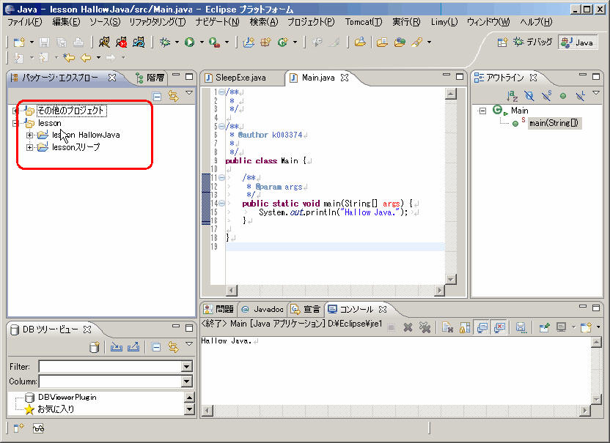Expand the 'lesson HallowJava' project tree node

[x=30, y=135]
